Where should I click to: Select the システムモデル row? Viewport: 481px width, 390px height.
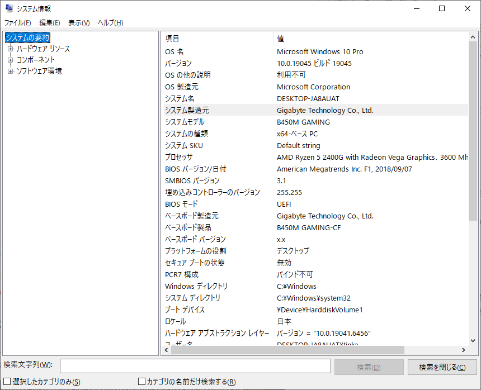tap(316, 122)
